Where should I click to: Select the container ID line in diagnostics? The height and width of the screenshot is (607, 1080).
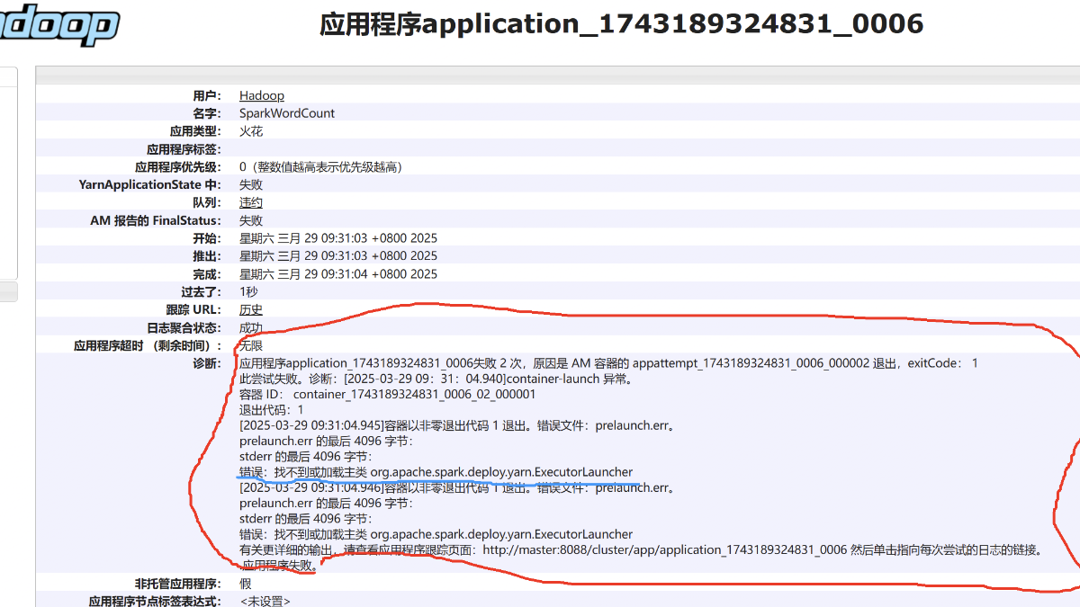coord(388,394)
